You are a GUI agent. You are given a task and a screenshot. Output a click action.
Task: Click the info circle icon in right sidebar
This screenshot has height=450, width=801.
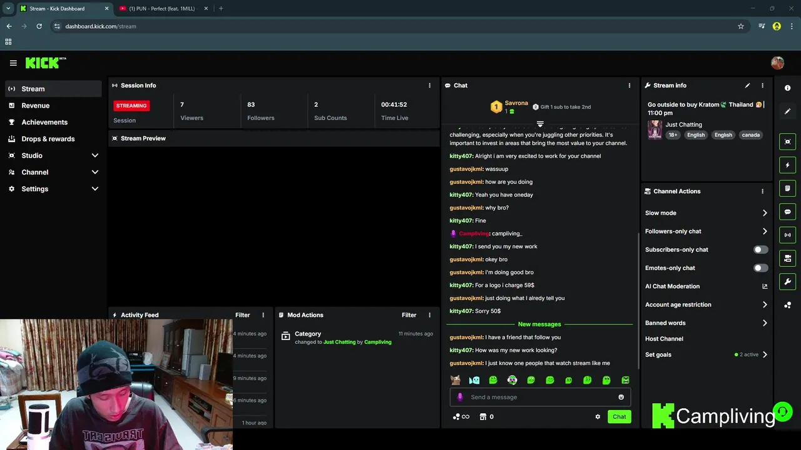pos(788,88)
